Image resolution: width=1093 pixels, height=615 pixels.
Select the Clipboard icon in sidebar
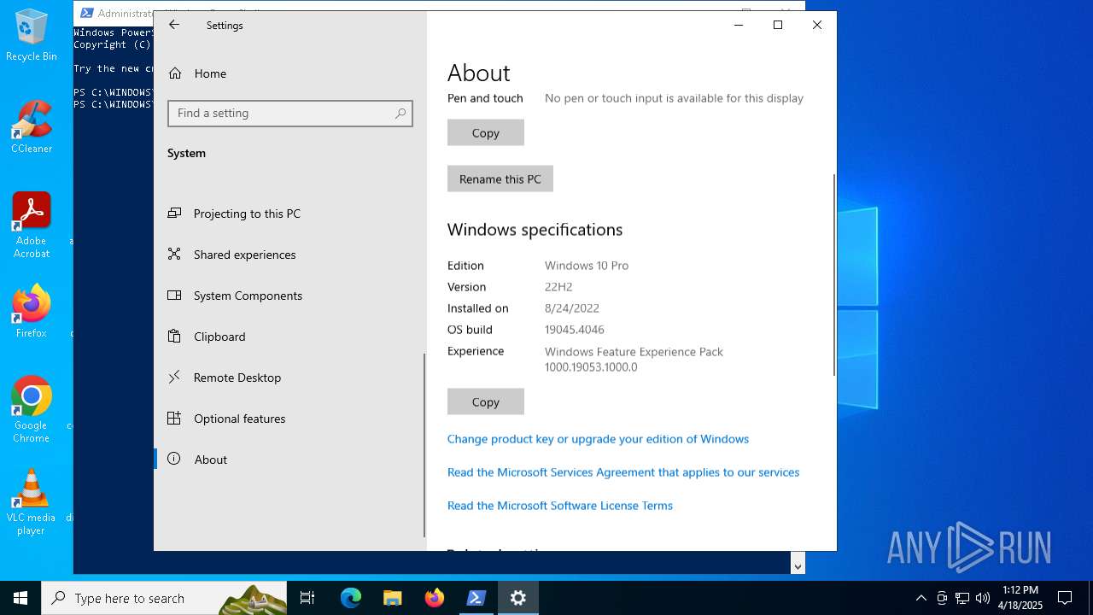pos(174,337)
